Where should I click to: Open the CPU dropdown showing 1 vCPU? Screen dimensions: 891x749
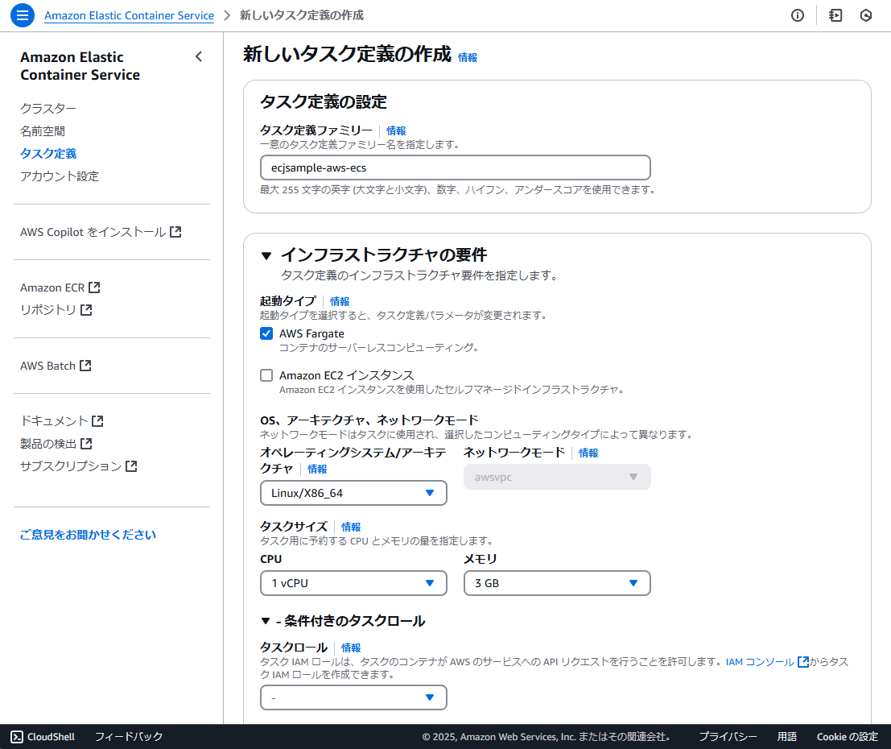[x=353, y=583]
